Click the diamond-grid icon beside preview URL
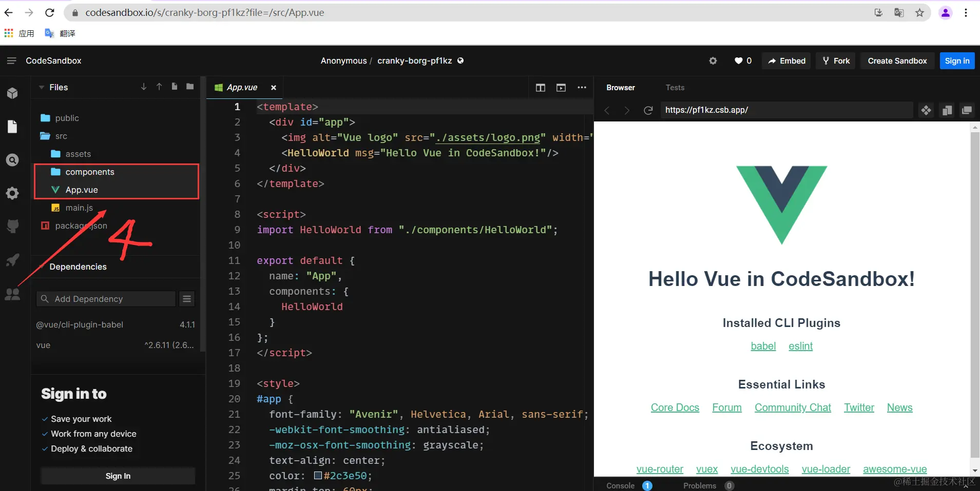This screenshot has width=980, height=491. click(926, 110)
